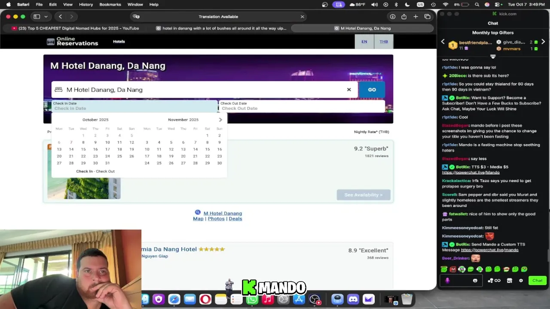Switch to the hotel in danang search tab

pos(221,28)
